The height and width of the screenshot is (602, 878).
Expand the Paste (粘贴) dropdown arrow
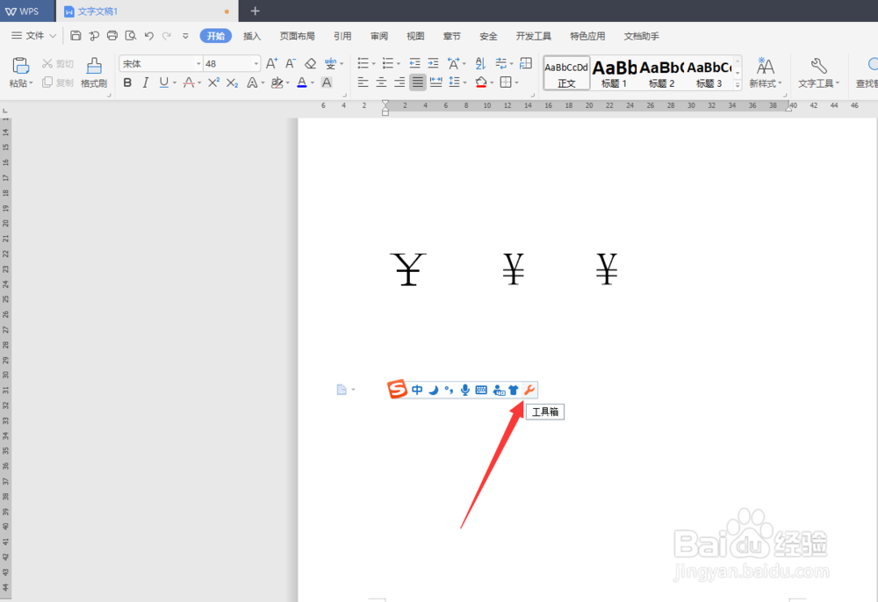coord(31,83)
